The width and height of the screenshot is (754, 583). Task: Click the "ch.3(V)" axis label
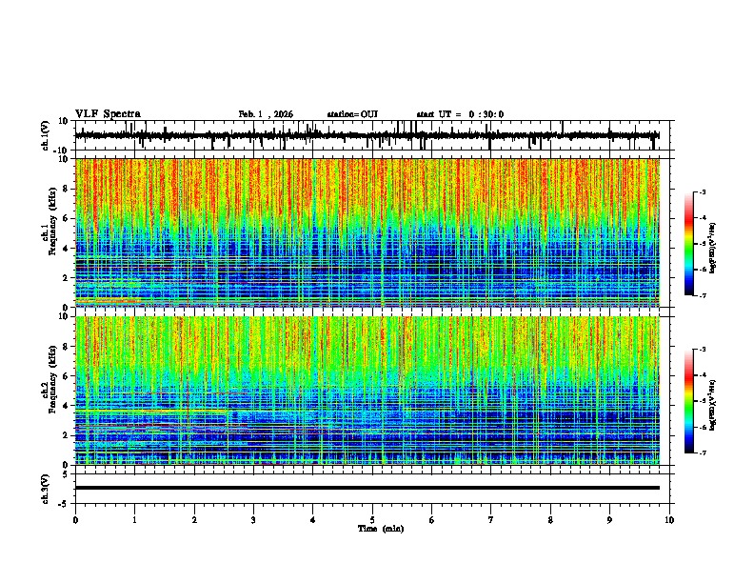pos(46,489)
